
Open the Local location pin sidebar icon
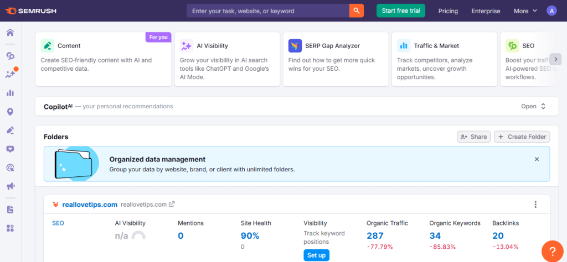(x=10, y=112)
